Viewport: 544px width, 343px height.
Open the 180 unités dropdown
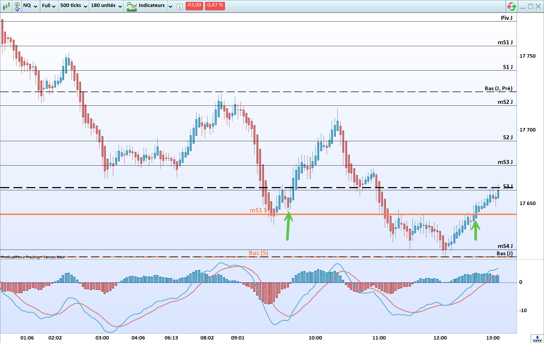pyautogui.click(x=106, y=6)
